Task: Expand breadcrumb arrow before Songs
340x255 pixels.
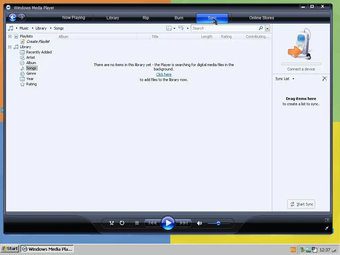Action: 51,28
